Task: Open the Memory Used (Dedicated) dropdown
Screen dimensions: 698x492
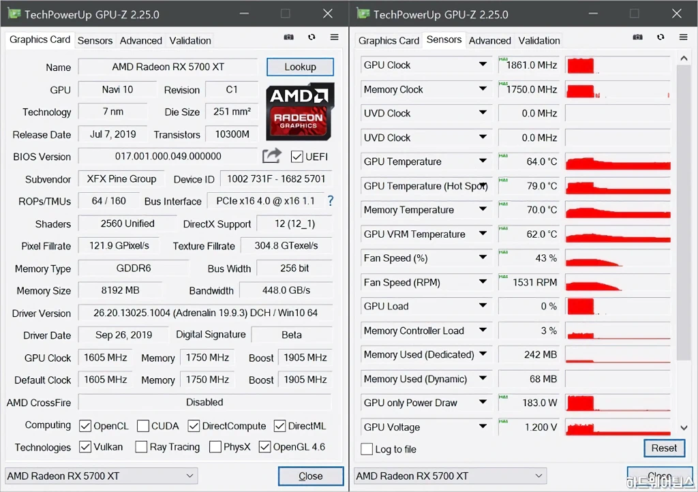Action: (x=483, y=354)
